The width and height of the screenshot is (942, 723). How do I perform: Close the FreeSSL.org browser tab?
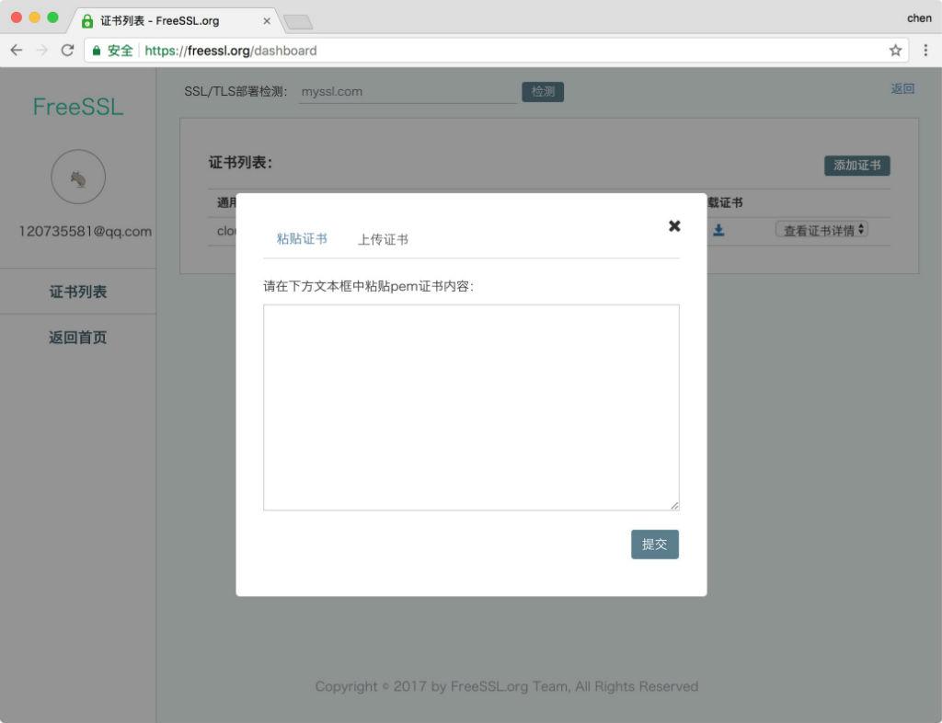click(x=267, y=20)
